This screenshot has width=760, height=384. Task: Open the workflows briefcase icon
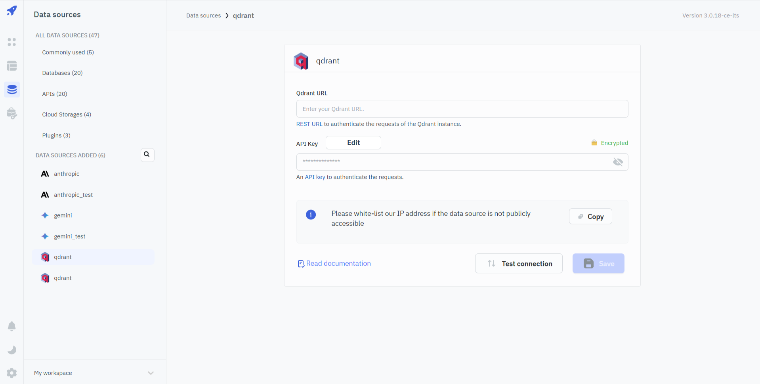point(12,114)
